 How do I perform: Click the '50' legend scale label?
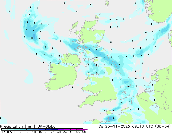coord(84,132)
